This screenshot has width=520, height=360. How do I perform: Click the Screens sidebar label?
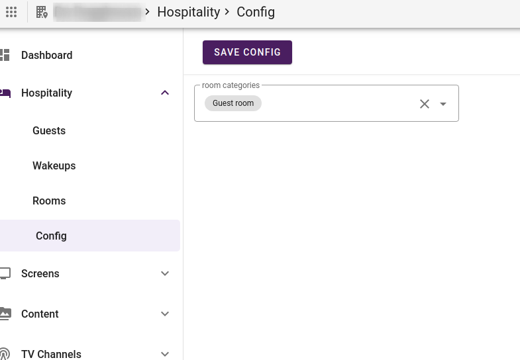(x=40, y=273)
